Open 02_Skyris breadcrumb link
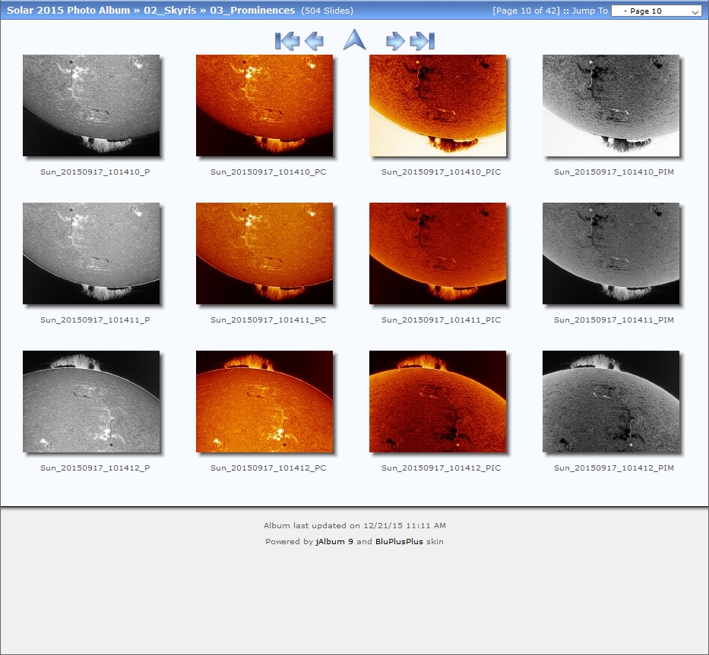This screenshot has width=709, height=655. tap(170, 10)
